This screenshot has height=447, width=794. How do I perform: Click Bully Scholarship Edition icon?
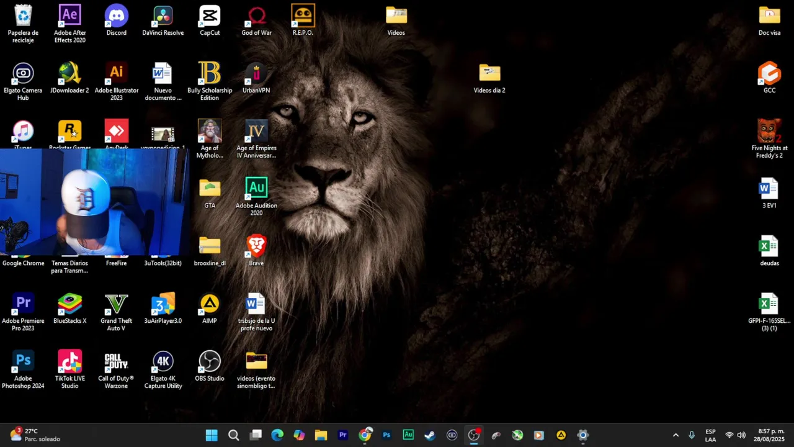210,81
